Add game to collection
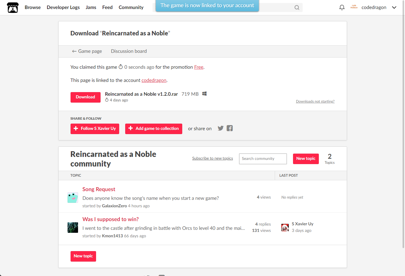This screenshot has width=405, height=276. pyautogui.click(x=154, y=129)
